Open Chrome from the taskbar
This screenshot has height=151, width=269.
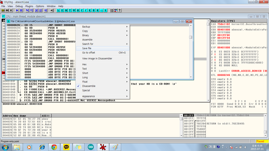[x=54, y=147]
